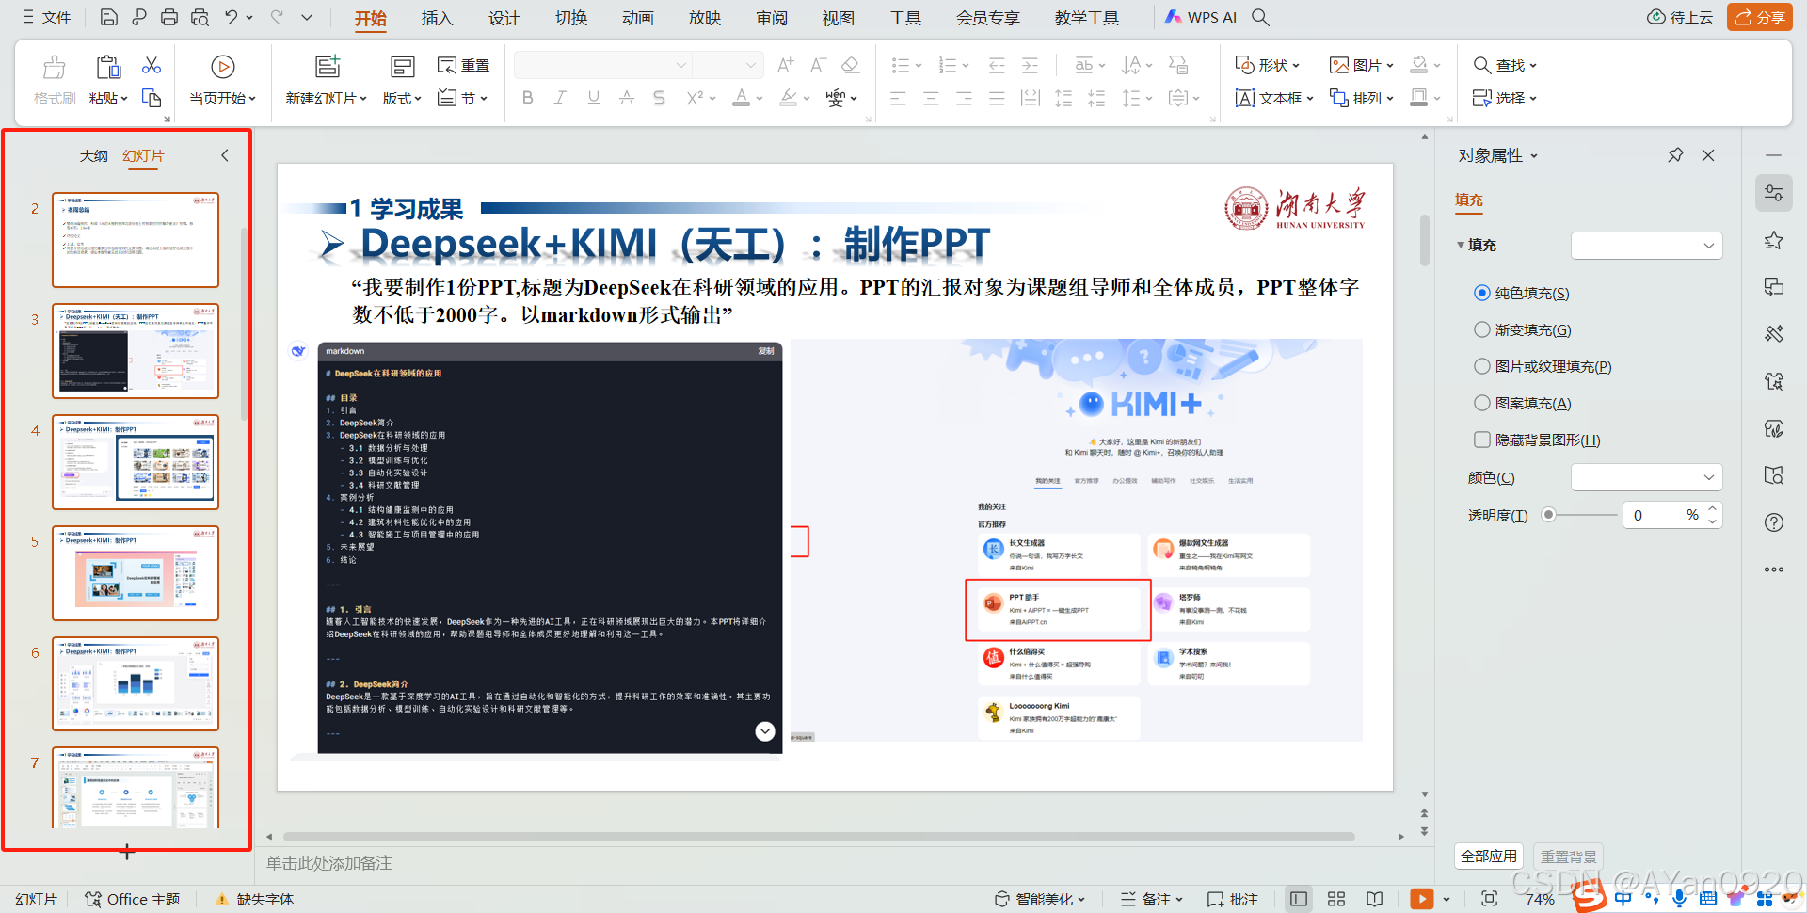Add a slide with the plus button below thumbnails
Image resolution: width=1807 pixels, height=913 pixels.
127,852
